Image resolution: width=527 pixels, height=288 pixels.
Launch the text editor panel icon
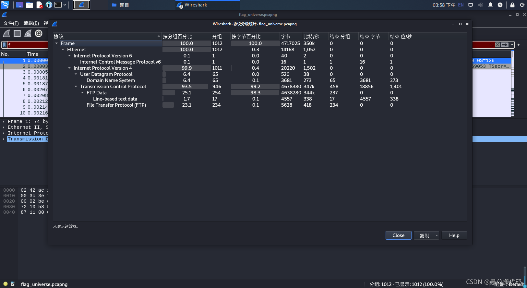(39, 5)
